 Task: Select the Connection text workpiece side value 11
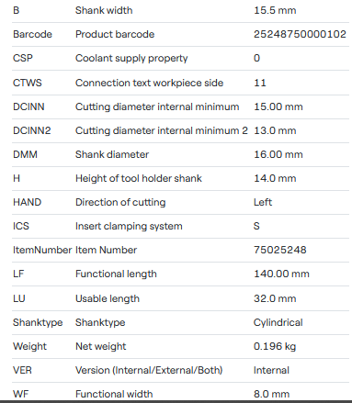tap(259, 83)
